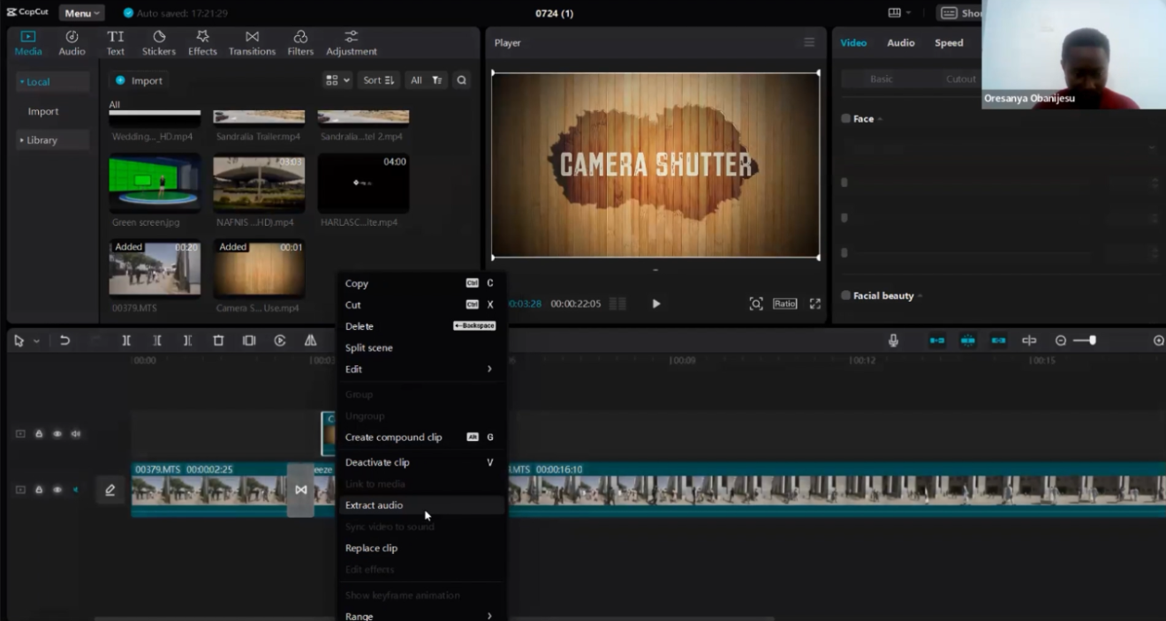Switch to the Video properties tab

click(853, 42)
